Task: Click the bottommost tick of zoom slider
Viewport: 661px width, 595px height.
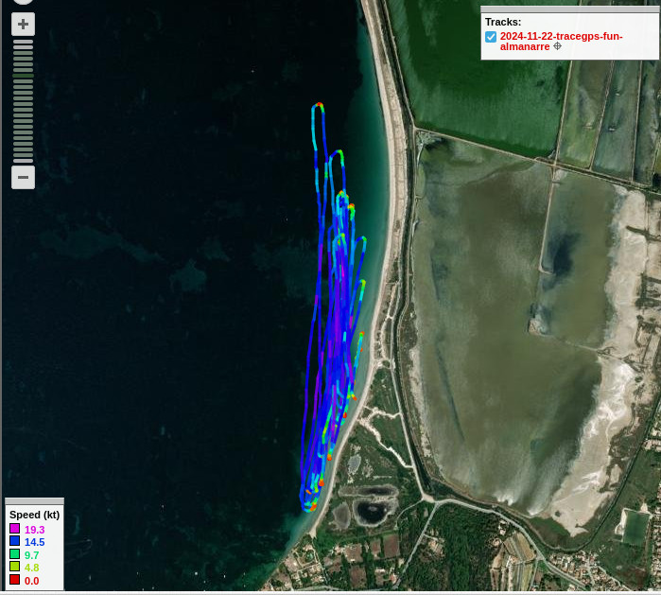Action: (23, 159)
